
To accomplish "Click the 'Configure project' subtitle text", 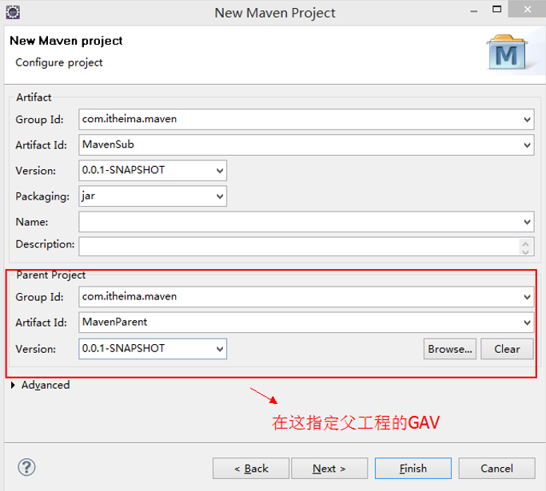I will (x=59, y=62).
